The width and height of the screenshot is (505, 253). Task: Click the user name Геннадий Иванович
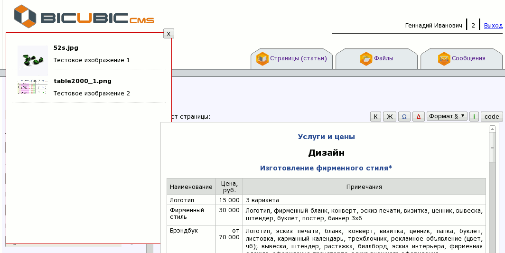(433, 26)
